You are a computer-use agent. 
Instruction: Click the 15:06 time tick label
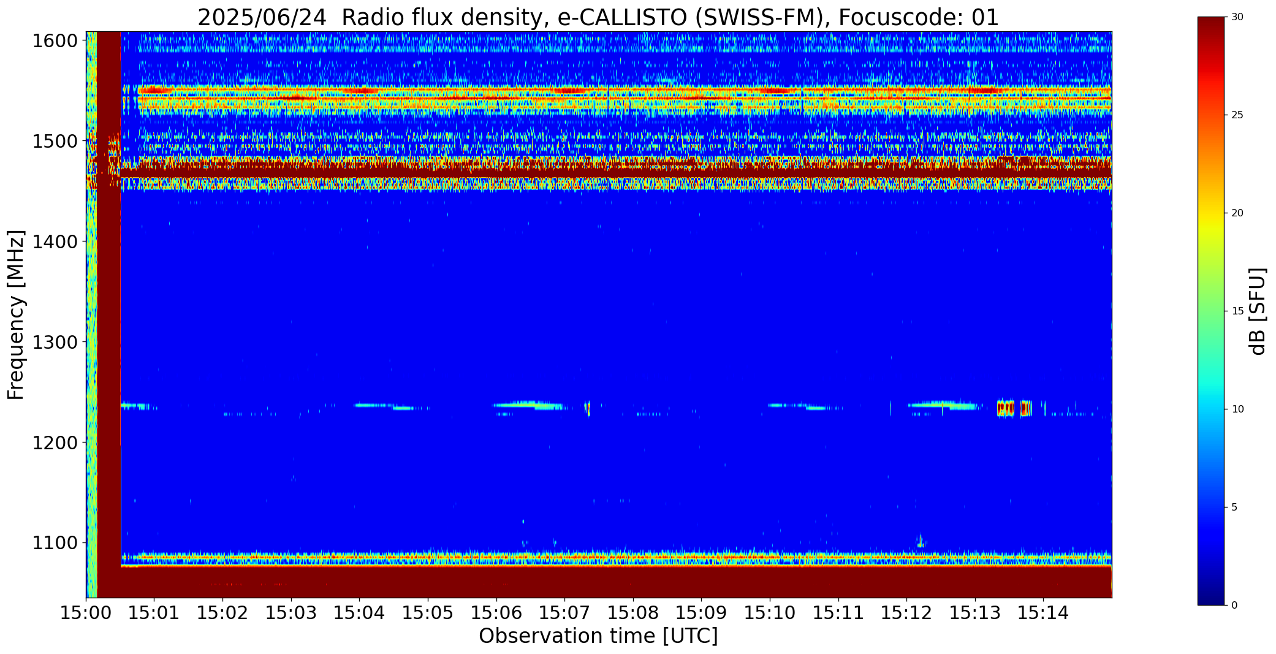[x=496, y=612]
